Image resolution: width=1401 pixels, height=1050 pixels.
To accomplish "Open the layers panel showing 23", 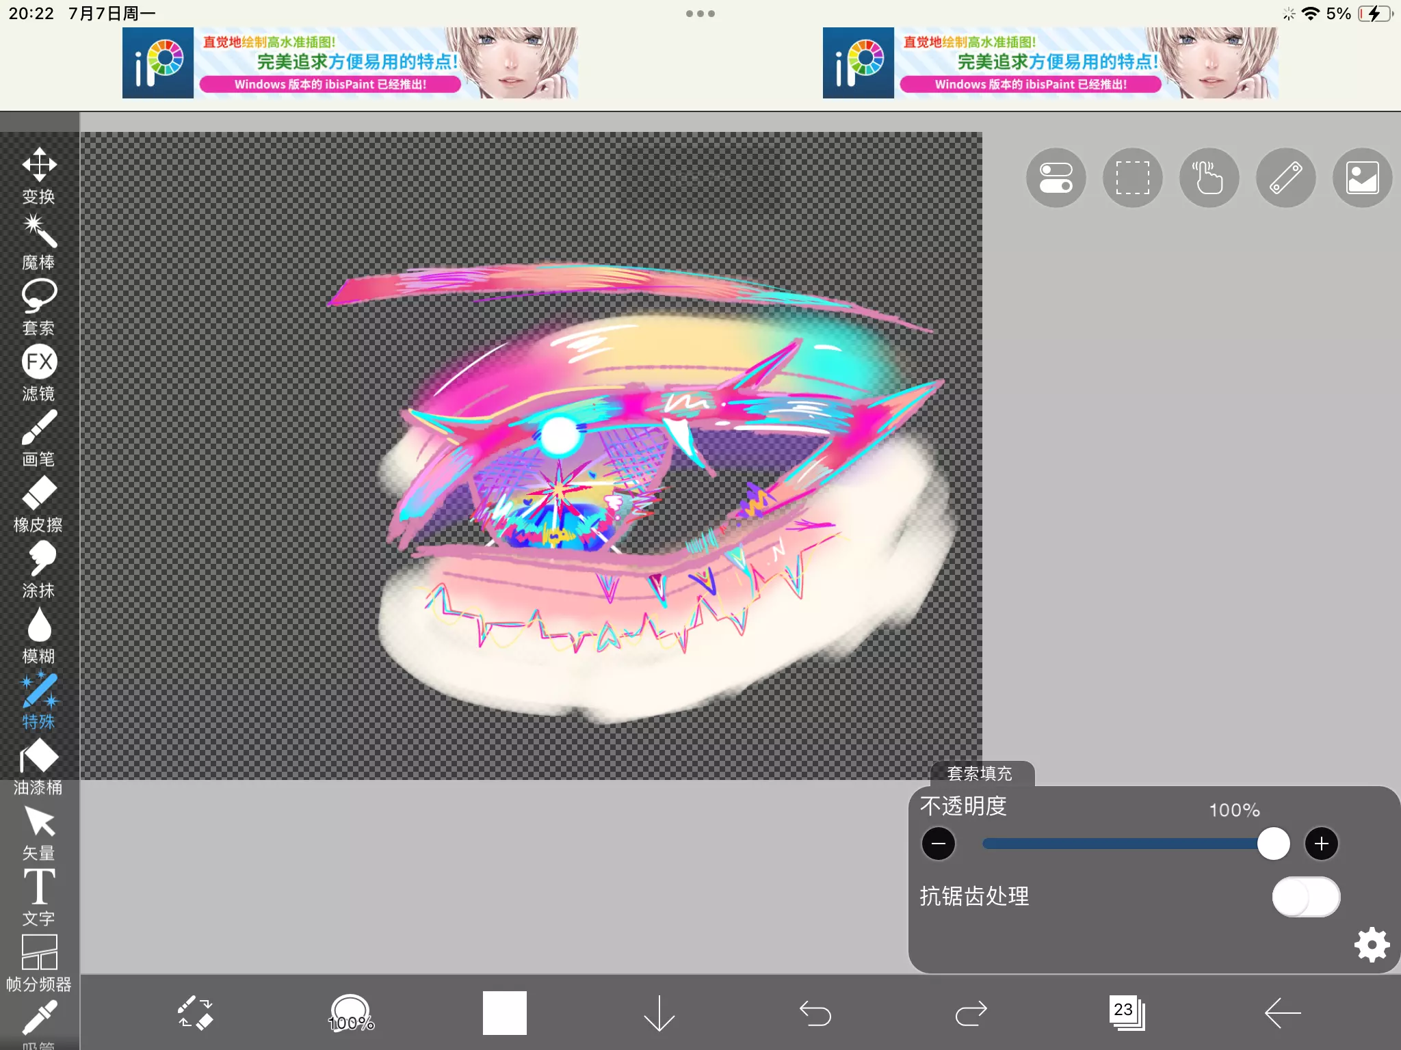I will [1126, 1012].
